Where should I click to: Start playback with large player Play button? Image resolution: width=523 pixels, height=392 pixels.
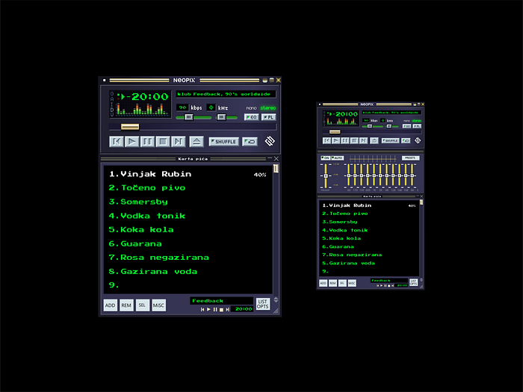tap(131, 142)
